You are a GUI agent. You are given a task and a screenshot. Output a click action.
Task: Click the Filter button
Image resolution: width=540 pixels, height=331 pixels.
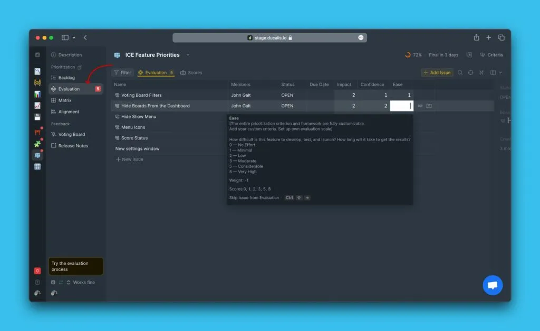[122, 73]
